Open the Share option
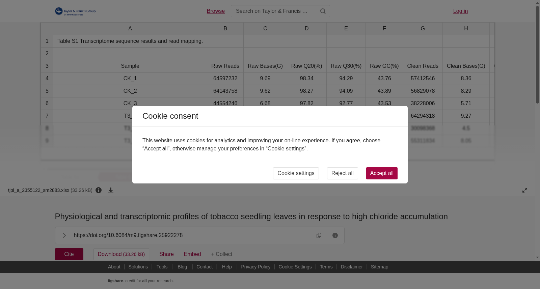The width and height of the screenshot is (540, 289). [166, 254]
